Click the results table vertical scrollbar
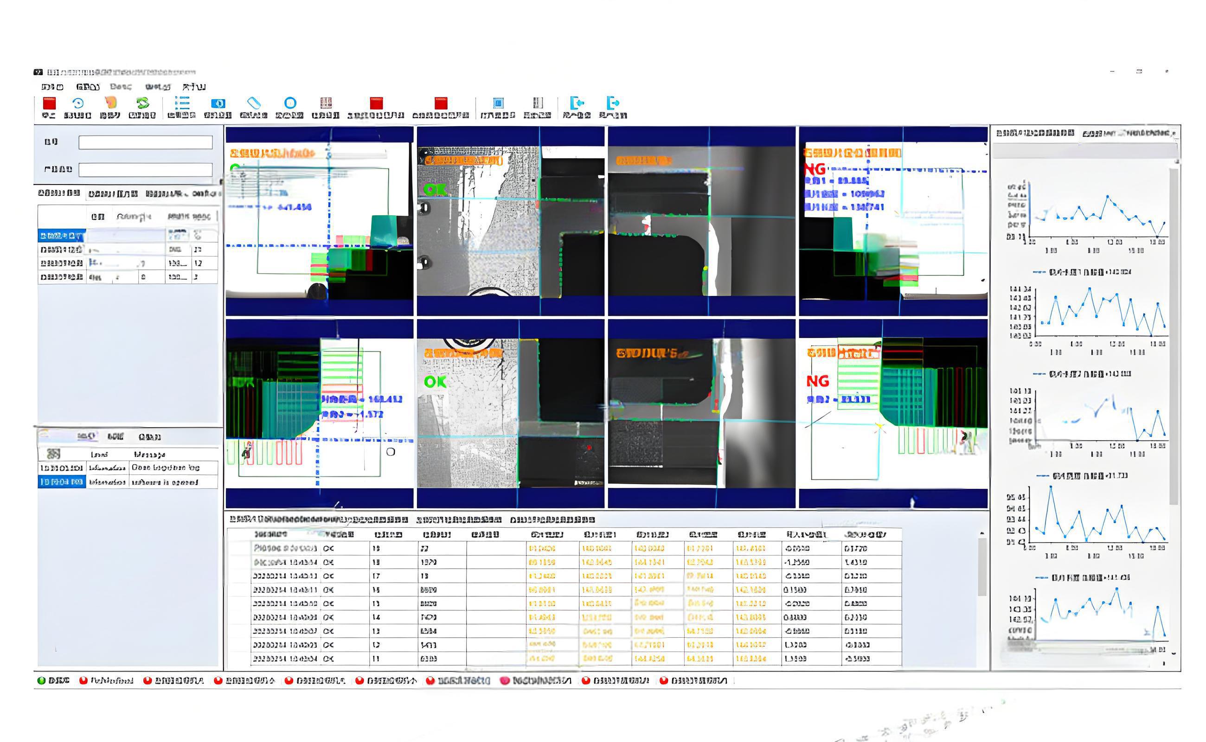The image size is (1206, 742). coord(982,567)
